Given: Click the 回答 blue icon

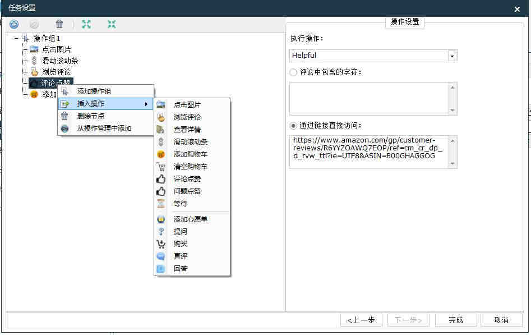Looking at the screenshot, I should [x=161, y=269].
